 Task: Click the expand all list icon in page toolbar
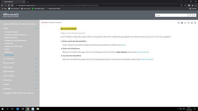pos(195,23)
